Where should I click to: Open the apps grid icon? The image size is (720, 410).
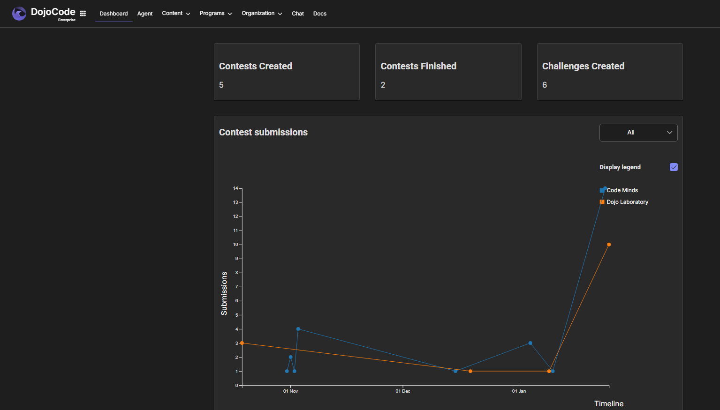click(x=83, y=14)
